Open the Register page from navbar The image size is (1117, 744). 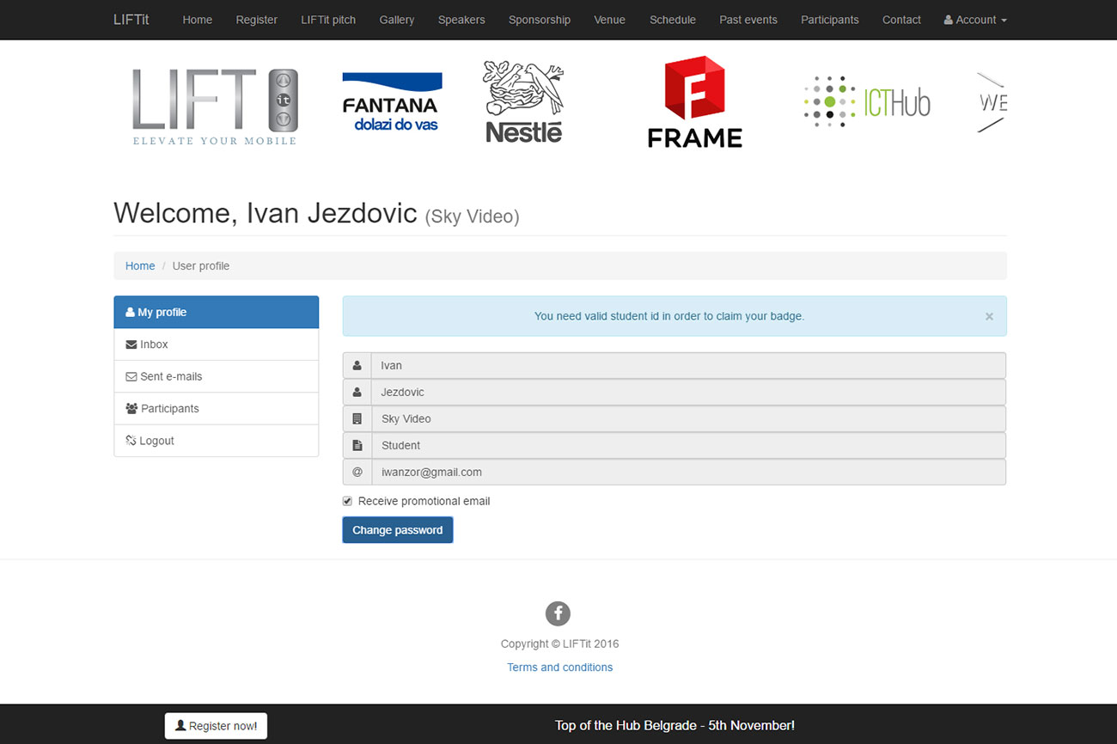[257, 20]
